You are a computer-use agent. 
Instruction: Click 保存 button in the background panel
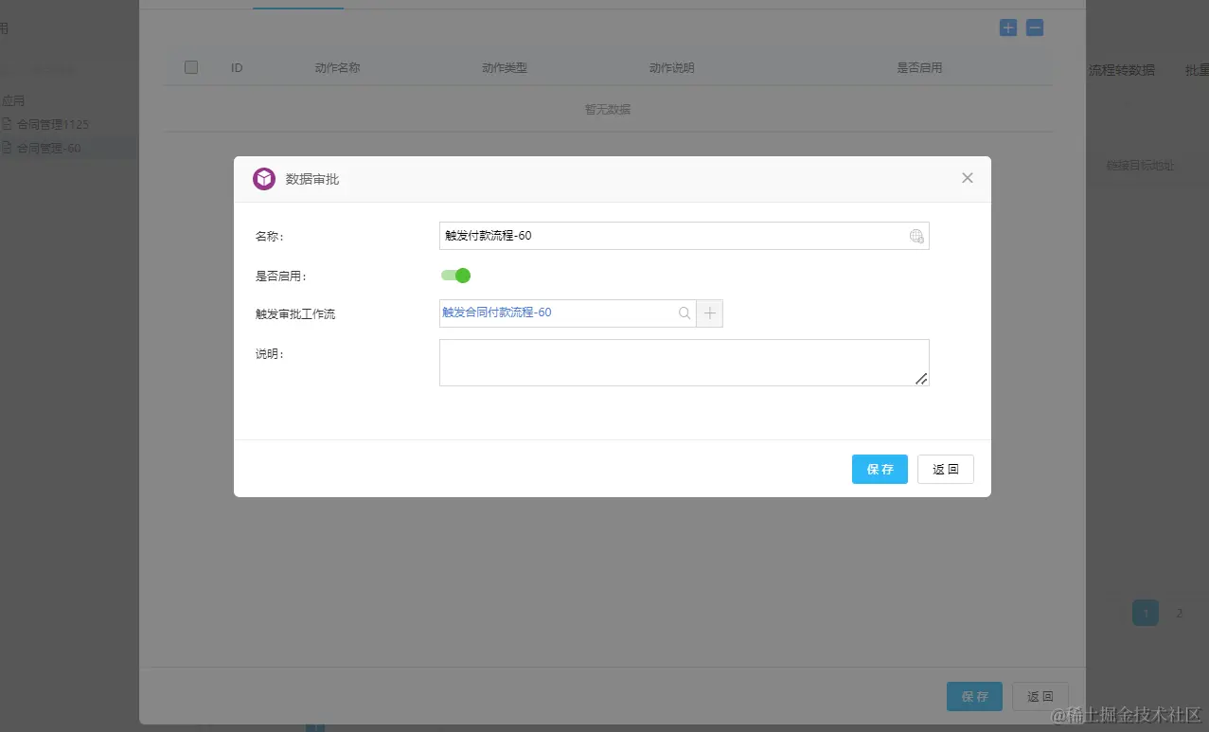[x=974, y=697]
